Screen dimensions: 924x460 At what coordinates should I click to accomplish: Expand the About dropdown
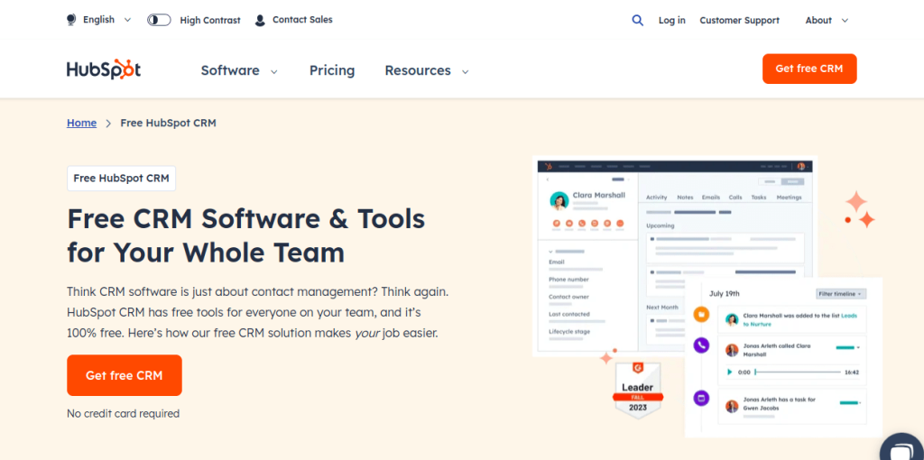click(827, 20)
